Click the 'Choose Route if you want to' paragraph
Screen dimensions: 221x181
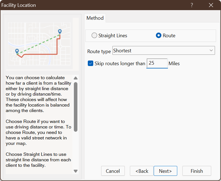point(38,132)
